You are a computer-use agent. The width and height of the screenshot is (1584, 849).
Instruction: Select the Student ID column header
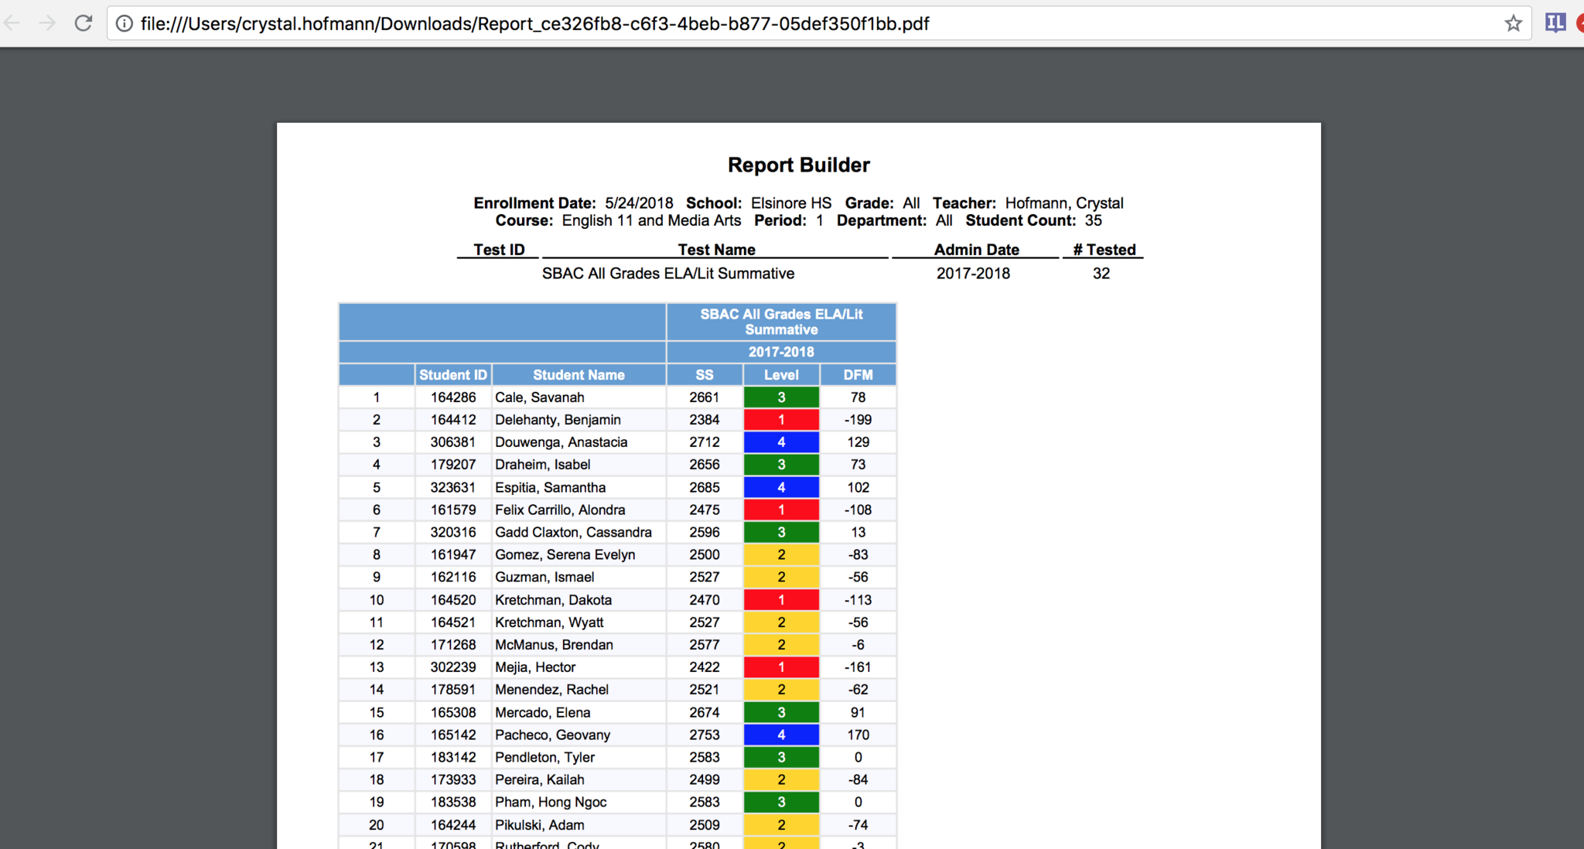coord(453,375)
